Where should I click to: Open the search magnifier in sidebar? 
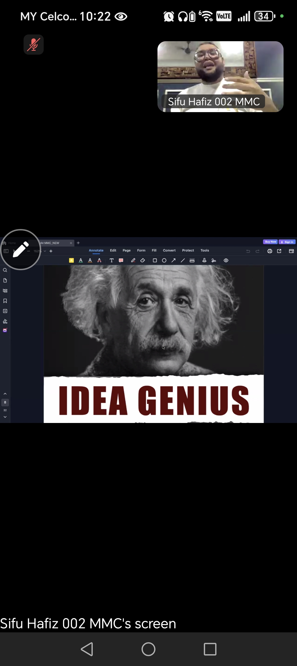pyautogui.click(x=5, y=270)
